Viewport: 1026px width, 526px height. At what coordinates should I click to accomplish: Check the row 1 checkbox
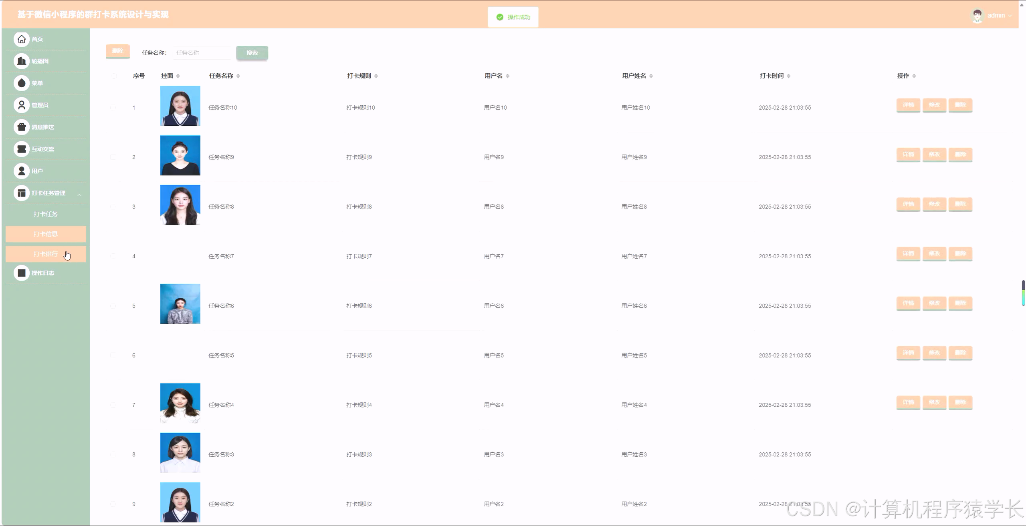coord(113,108)
